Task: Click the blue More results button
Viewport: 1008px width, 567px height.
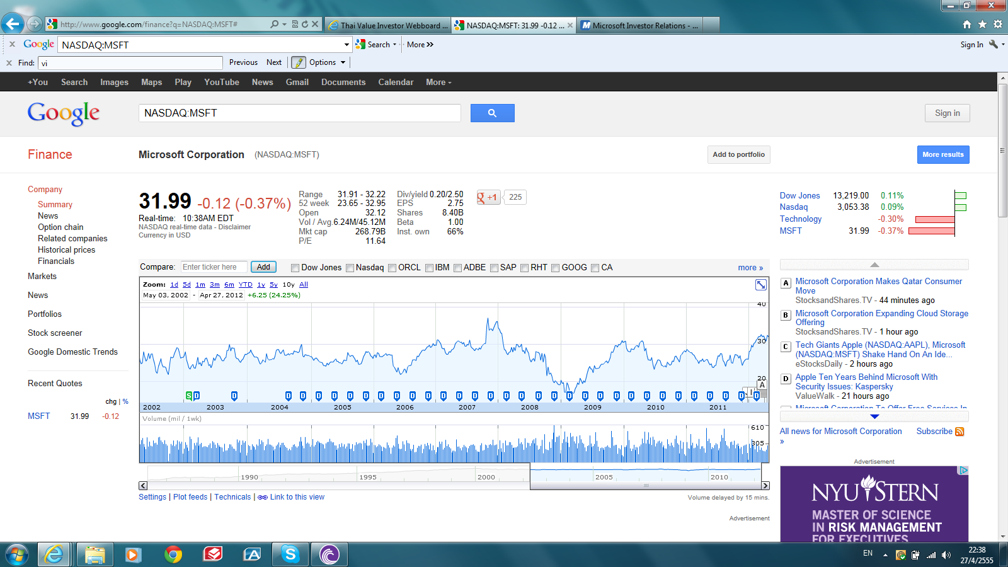Action: coord(943,154)
